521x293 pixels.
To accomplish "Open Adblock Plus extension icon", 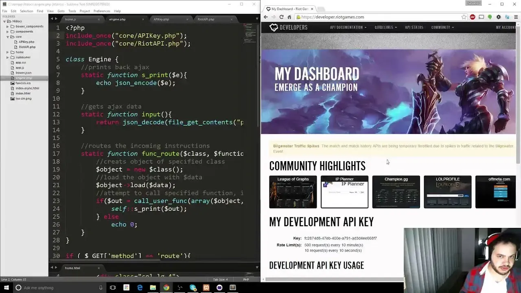I will click(473, 17).
